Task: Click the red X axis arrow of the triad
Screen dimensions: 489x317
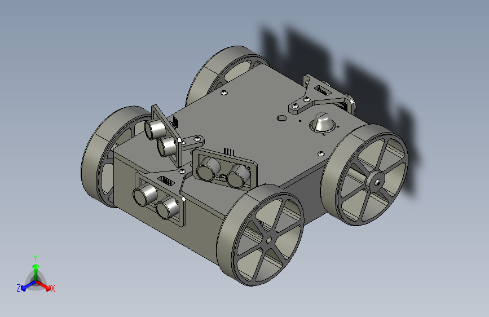Action: 43,285
